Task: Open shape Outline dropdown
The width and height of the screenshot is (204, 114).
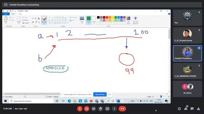Action: [73, 17]
